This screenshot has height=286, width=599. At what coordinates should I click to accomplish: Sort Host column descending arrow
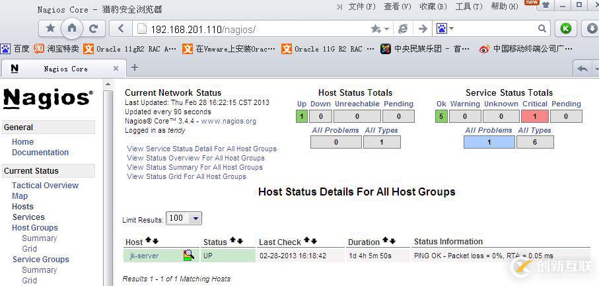click(155, 241)
